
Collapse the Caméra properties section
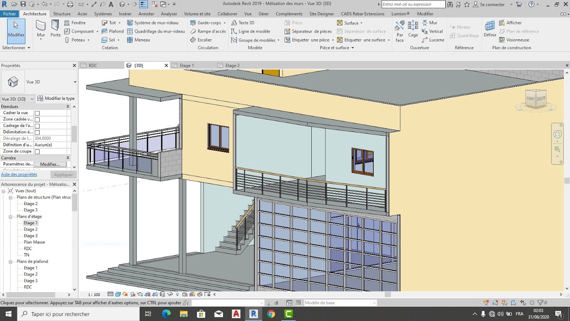[68, 158]
